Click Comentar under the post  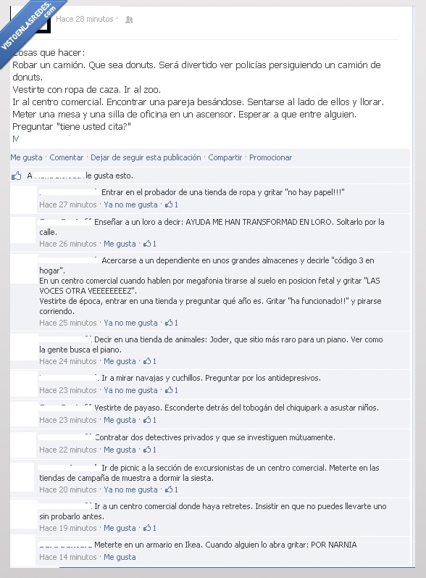click(67, 157)
